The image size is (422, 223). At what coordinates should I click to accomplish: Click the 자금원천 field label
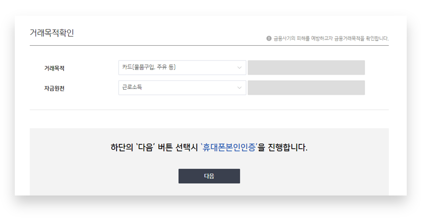[x=54, y=88]
